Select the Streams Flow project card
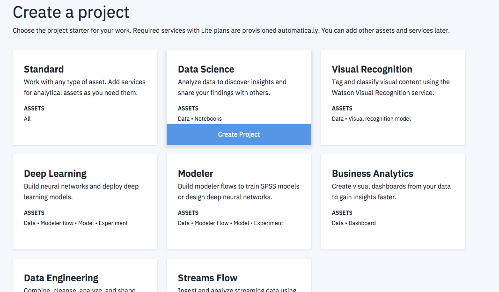The width and height of the screenshot is (499, 292). click(239, 278)
